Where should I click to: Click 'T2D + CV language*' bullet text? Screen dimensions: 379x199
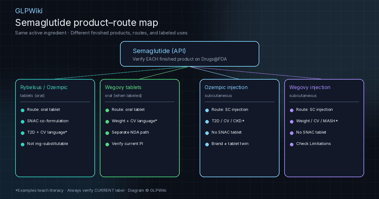[47, 132]
